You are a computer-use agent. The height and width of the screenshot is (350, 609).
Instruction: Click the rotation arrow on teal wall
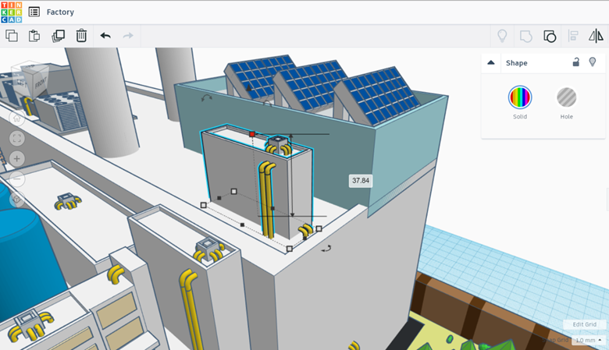coord(207,98)
